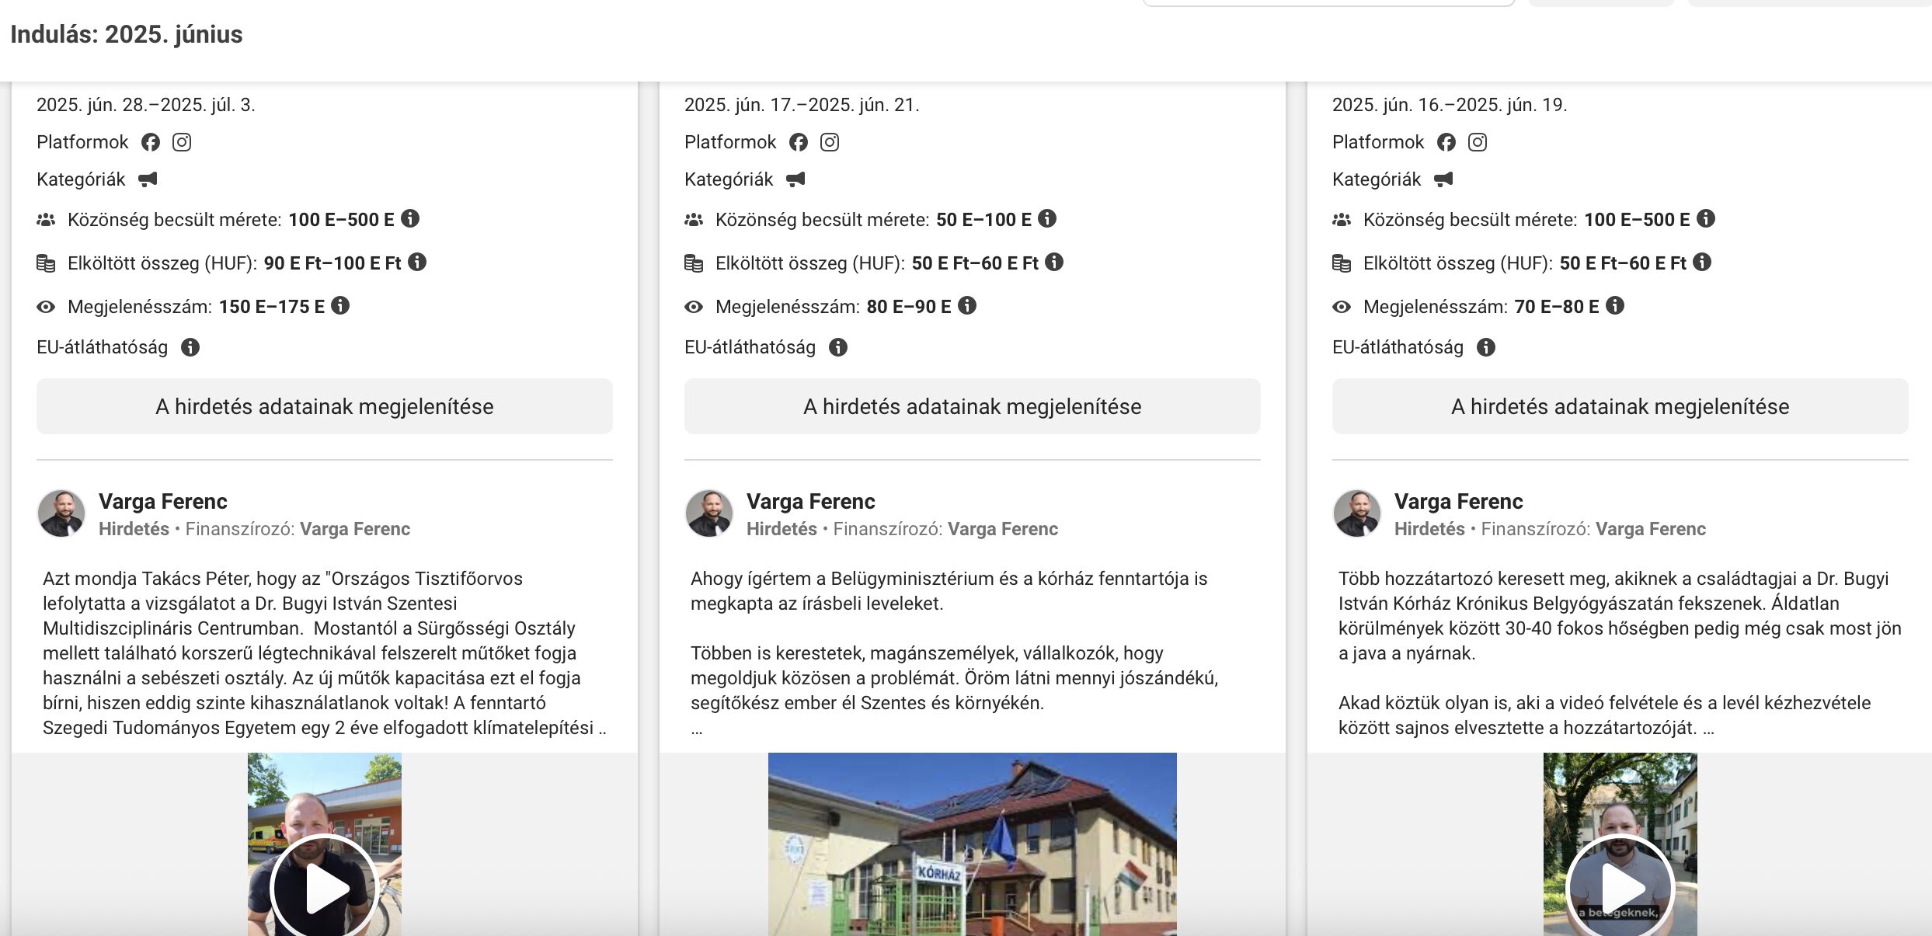Click Instagram platform icon in Jun 16 ad
This screenshot has height=936, width=1932.
coord(1478,142)
